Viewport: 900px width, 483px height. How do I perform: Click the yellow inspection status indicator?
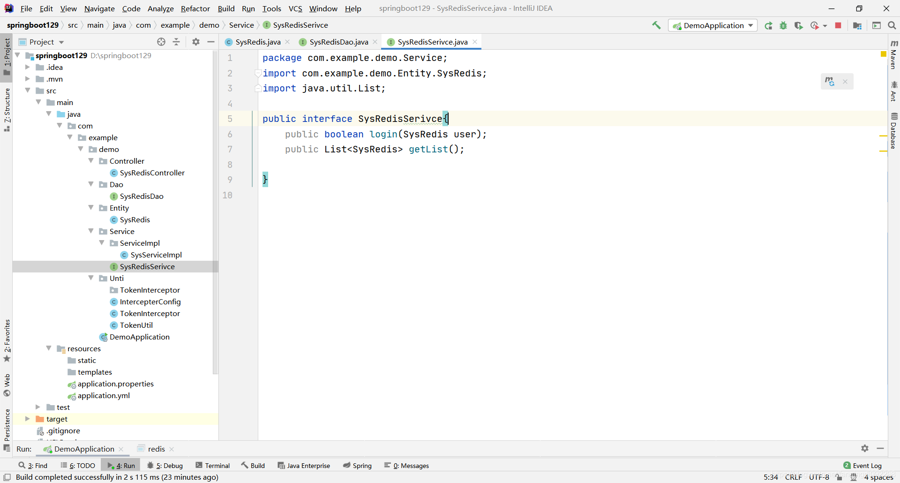[884, 54]
